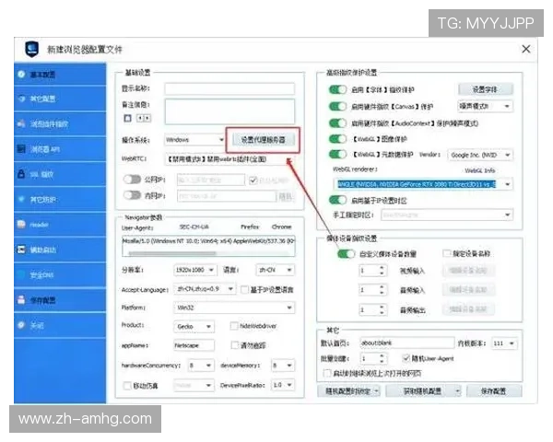The image size is (553, 442).
Task: Check the checkbox next to the 公网IP field
Action: [253, 180]
